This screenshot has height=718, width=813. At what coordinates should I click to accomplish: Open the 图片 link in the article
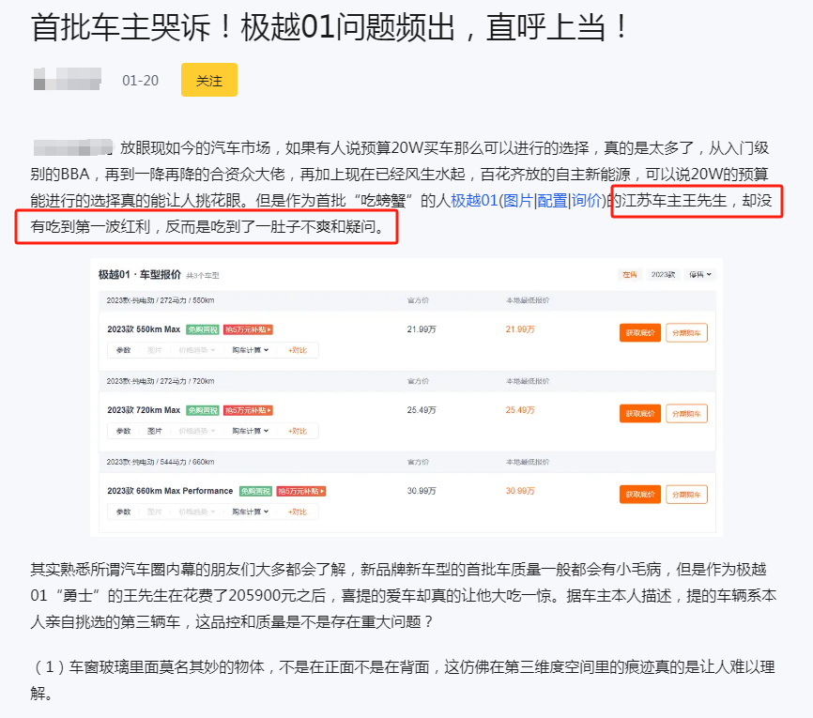(517, 200)
